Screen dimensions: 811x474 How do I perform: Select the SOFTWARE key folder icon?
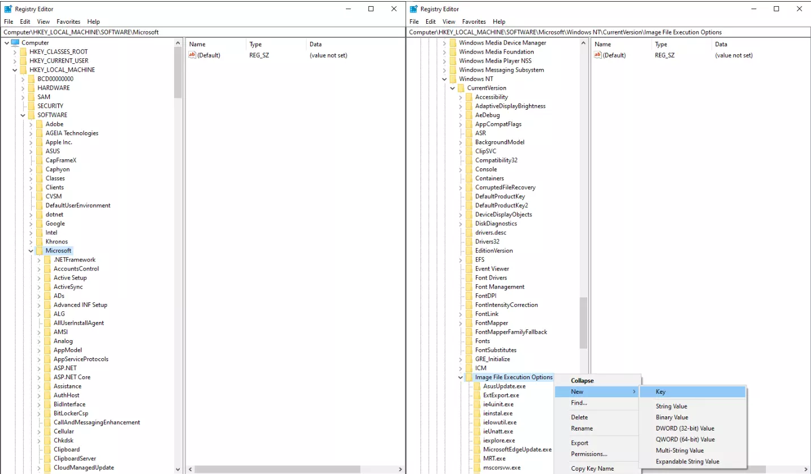pos(31,115)
